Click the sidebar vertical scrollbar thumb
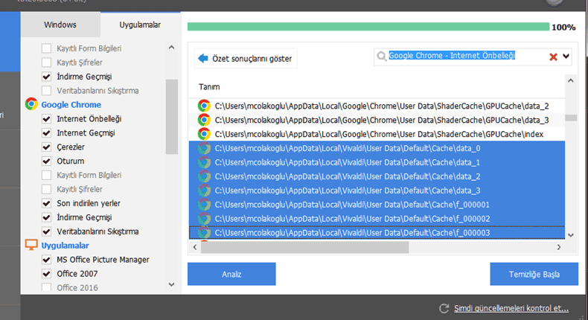588x320 pixels. (171, 117)
